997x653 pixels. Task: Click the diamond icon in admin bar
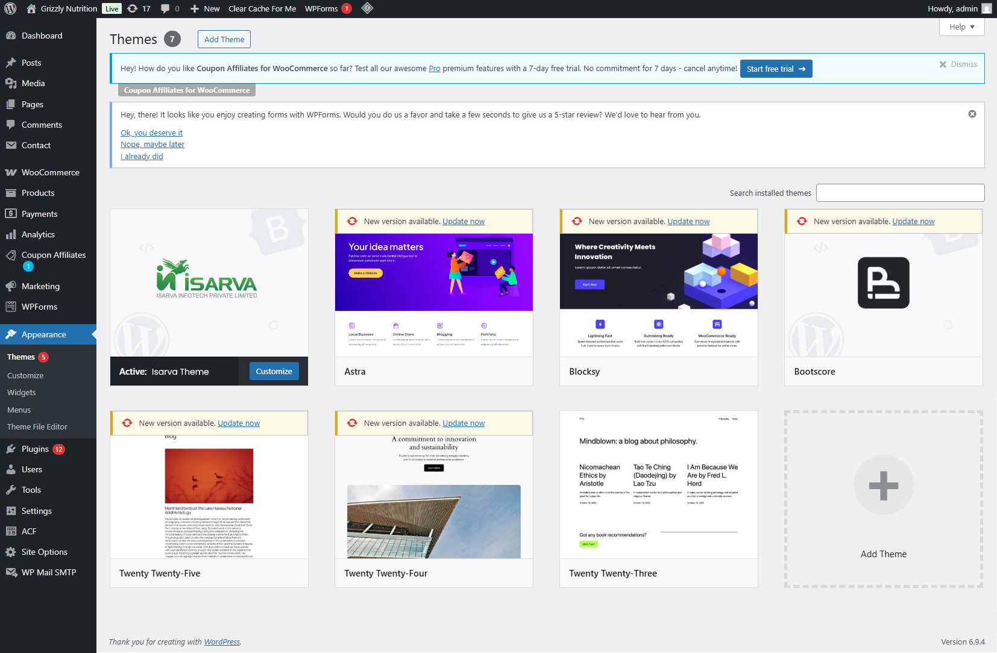367,8
